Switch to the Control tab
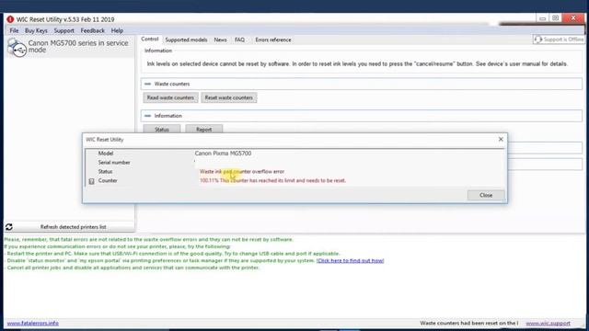 click(x=149, y=39)
